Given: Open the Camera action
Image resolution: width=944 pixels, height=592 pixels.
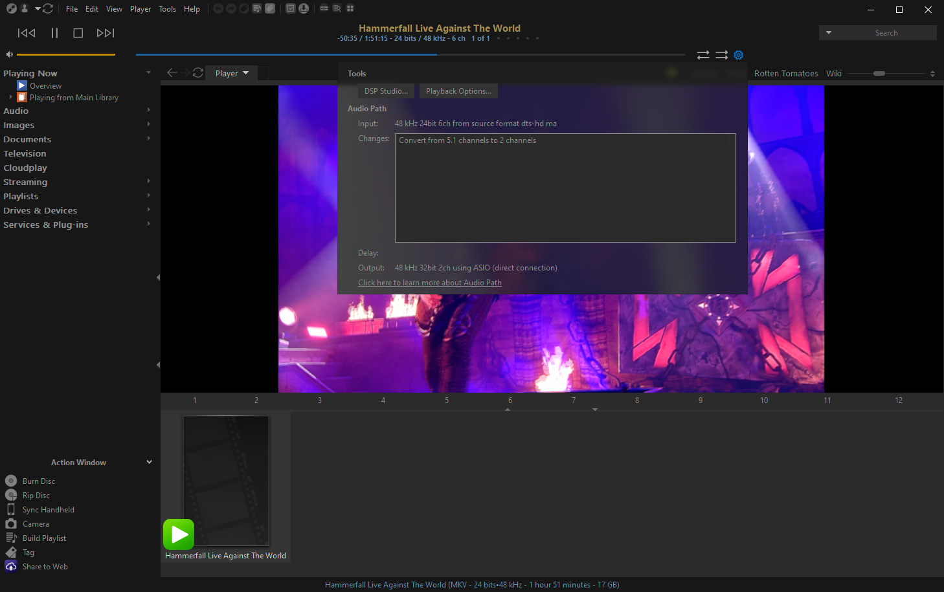Looking at the screenshot, I should tap(36, 524).
